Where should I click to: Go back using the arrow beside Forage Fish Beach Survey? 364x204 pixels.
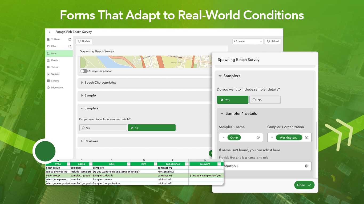[49, 32]
